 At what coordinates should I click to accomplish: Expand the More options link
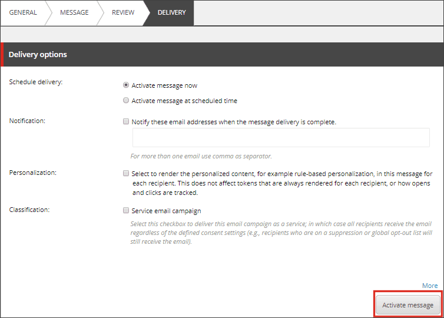[x=430, y=286]
